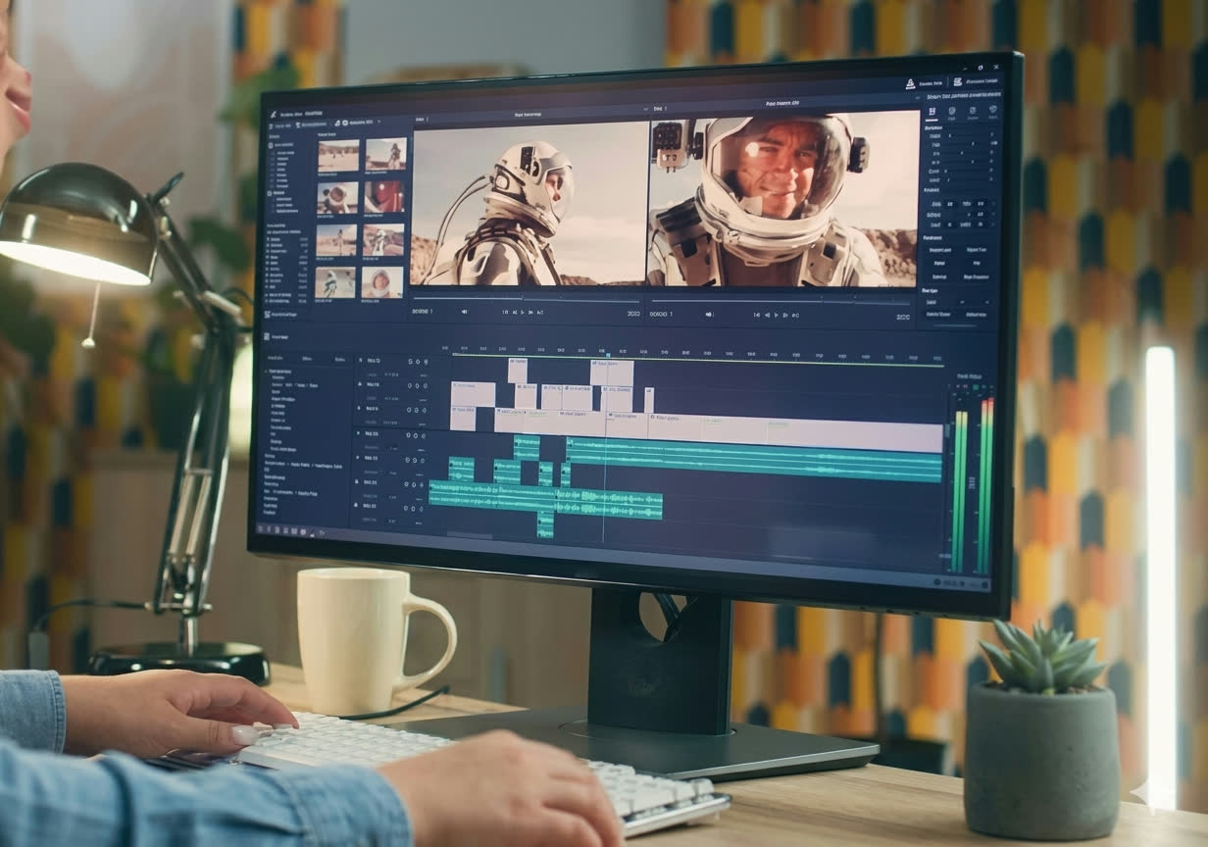
Task: Click the stamp-like icon in the editor's top-right header
Action: tap(911, 83)
